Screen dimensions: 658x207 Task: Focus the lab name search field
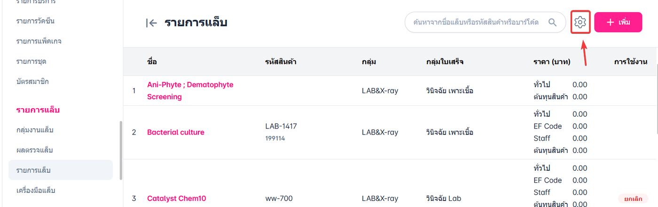475,22
